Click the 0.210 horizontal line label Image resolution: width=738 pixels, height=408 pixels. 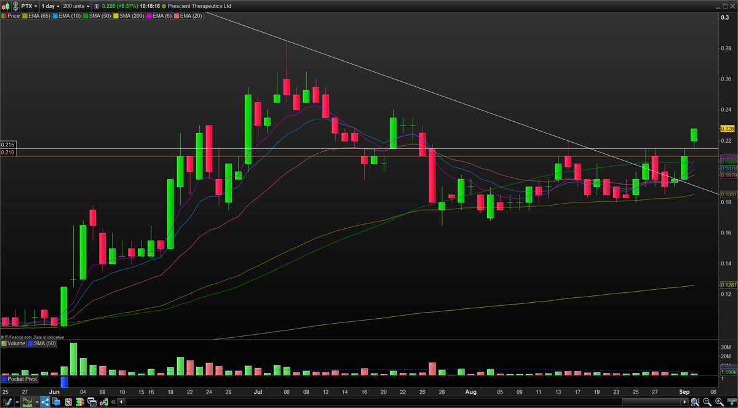[8, 152]
